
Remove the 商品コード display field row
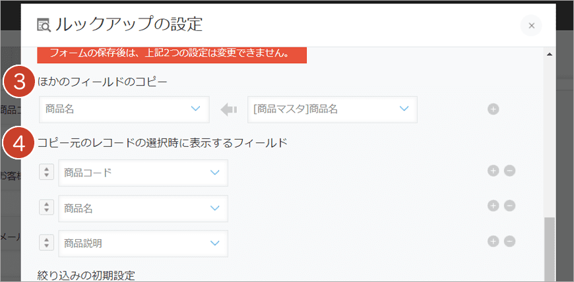(509, 171)
